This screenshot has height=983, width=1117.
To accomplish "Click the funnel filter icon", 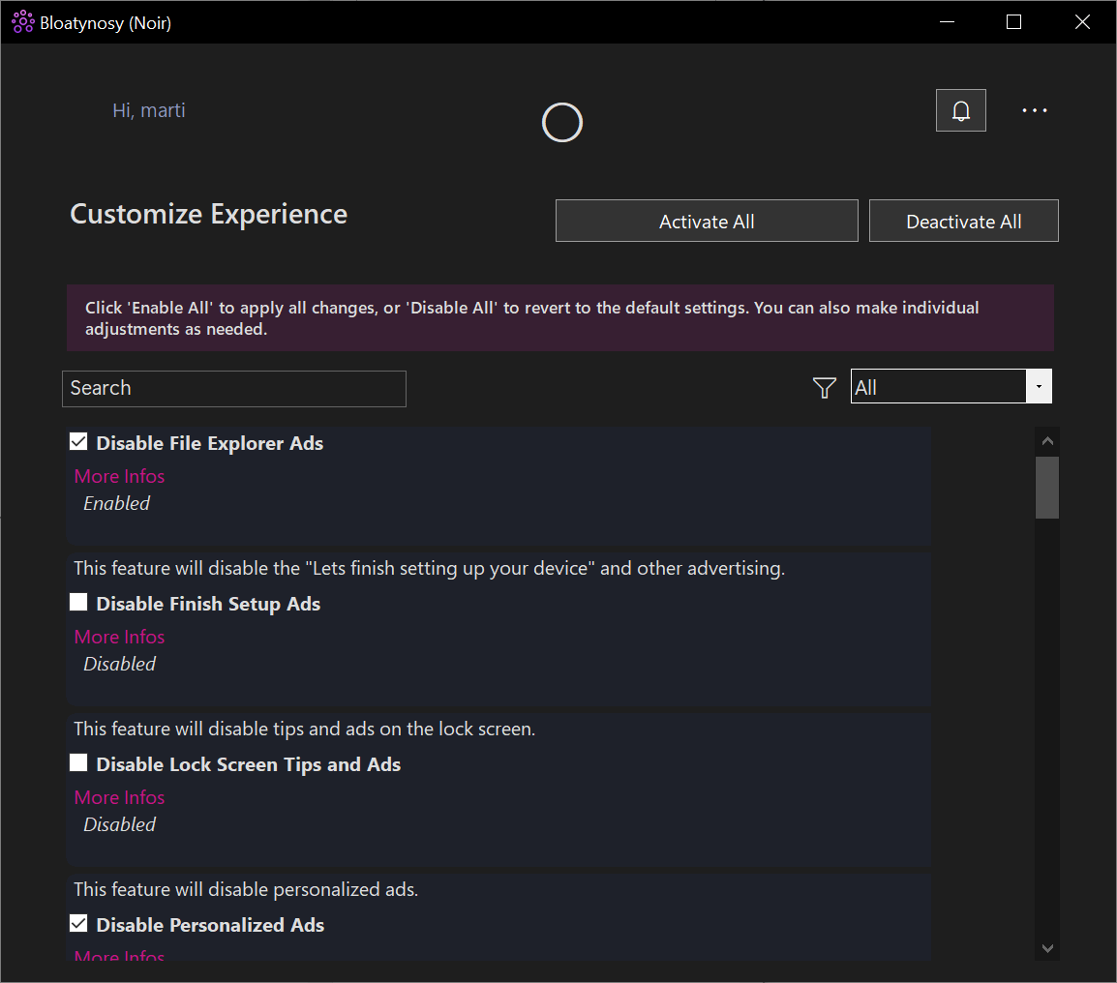I will point(824,388).
